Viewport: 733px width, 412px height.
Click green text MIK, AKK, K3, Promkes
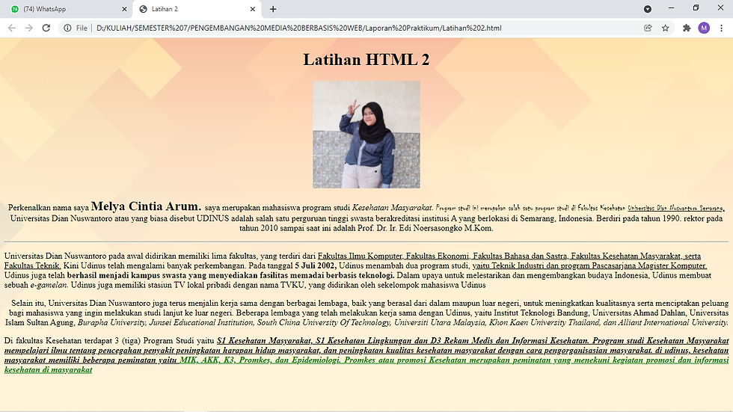coord(225,360)
